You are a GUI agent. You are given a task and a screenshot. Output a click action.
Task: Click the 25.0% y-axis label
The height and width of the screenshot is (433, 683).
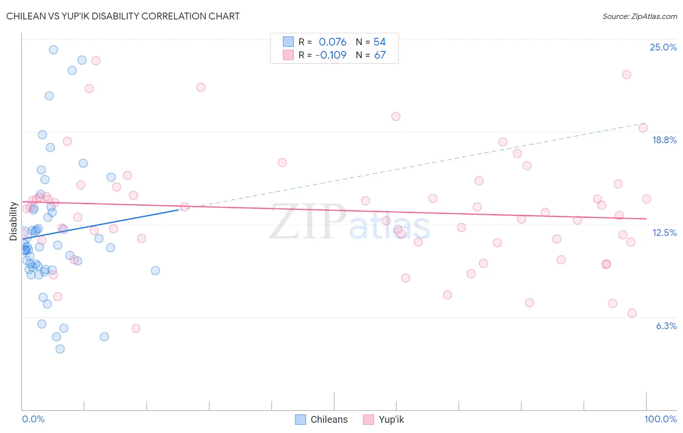[x=663, y=47]
